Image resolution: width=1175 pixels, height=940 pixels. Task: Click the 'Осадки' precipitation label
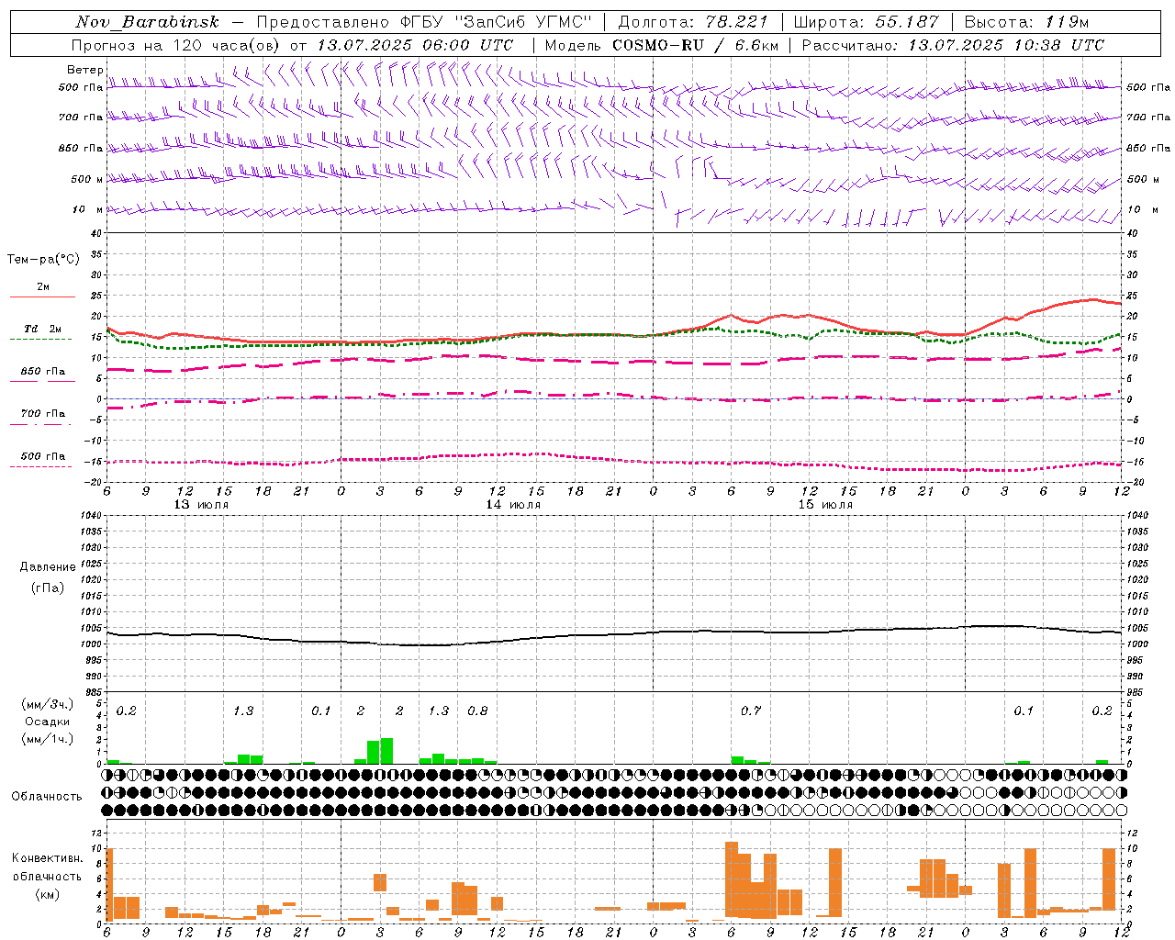coord(47,722)
